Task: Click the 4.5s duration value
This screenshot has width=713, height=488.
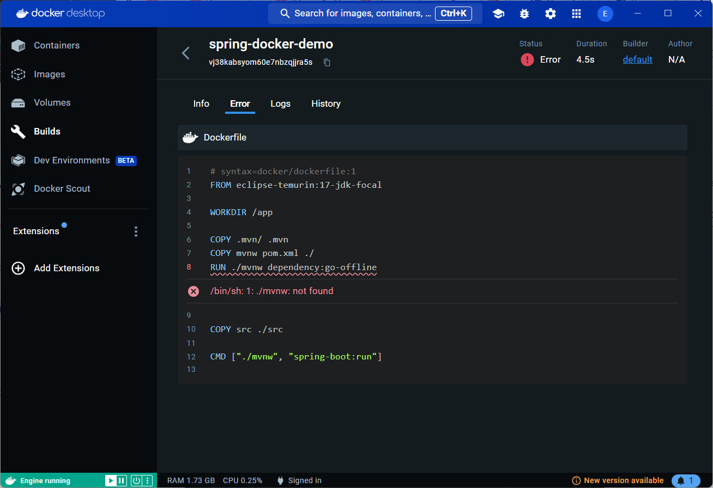Action: coord(585,59)
